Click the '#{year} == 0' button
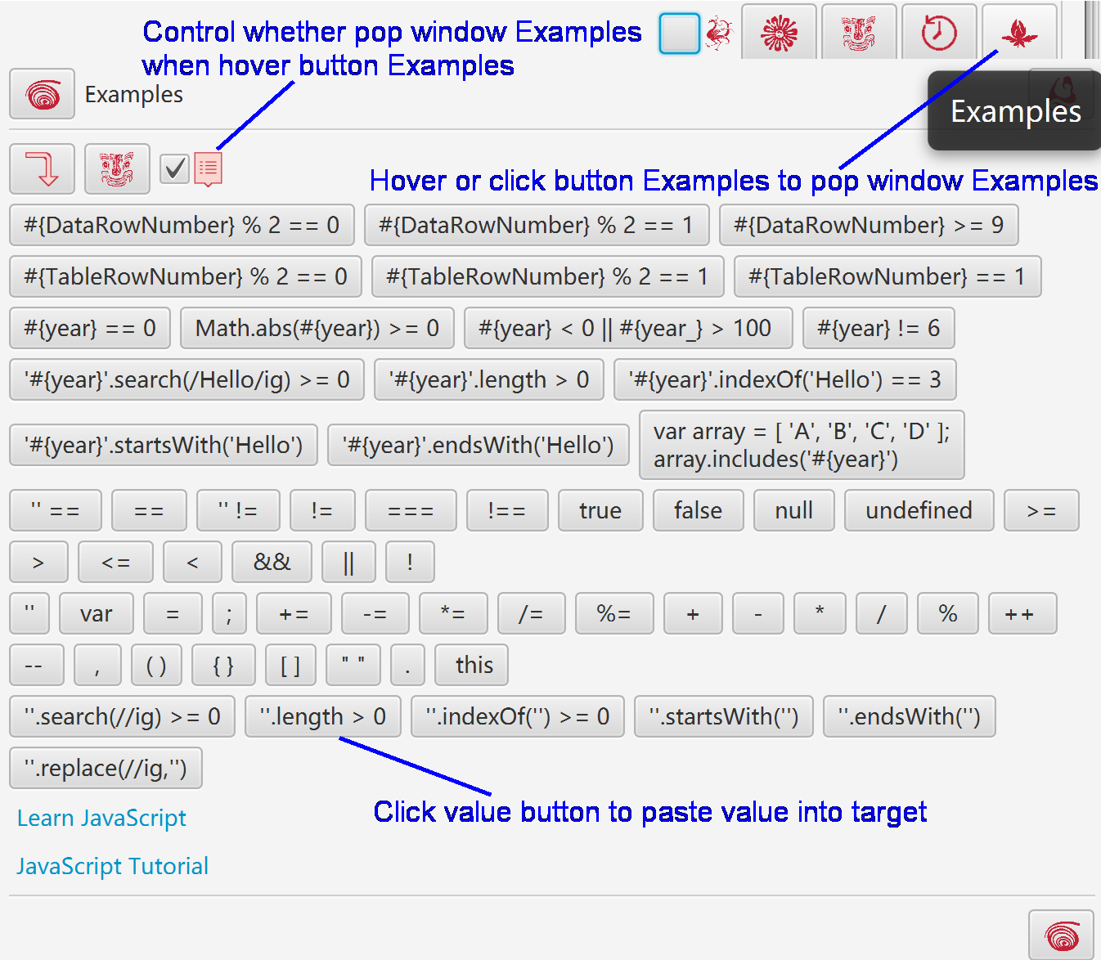This screenshot has height=960, width=1101. (x=90, y=328)
